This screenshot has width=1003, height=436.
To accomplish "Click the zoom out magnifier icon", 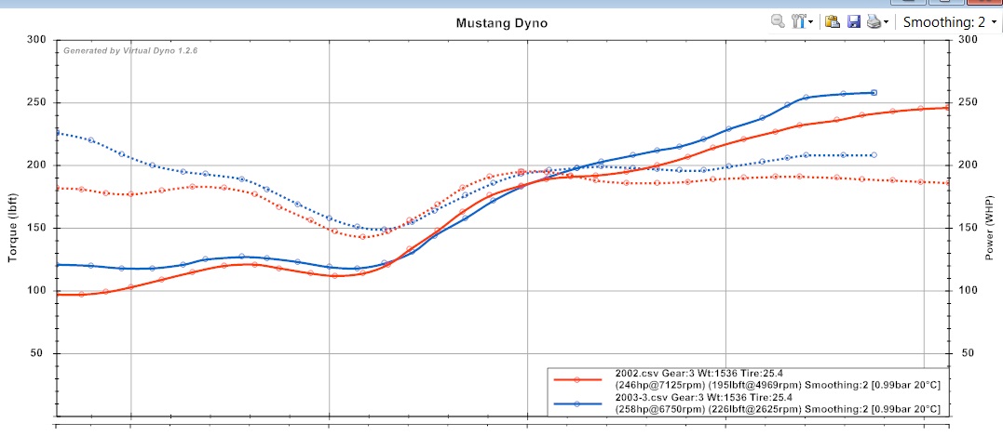I will point(777,21).
